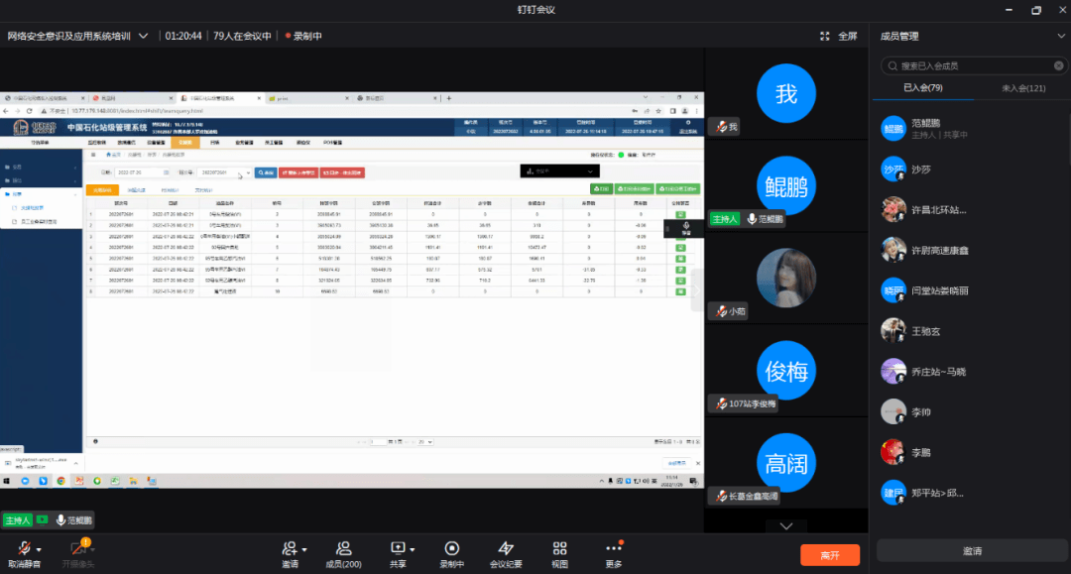Select print browser tab in shared screen
1071x574 pixels.
point(307,98)
